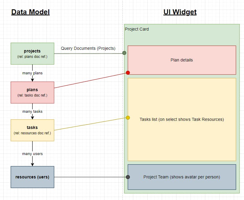Image resolution: width=244 pixels, height=200 pixels.
Task: Click the yellow connector dot on Tasks list
Action: pos(128,118)
